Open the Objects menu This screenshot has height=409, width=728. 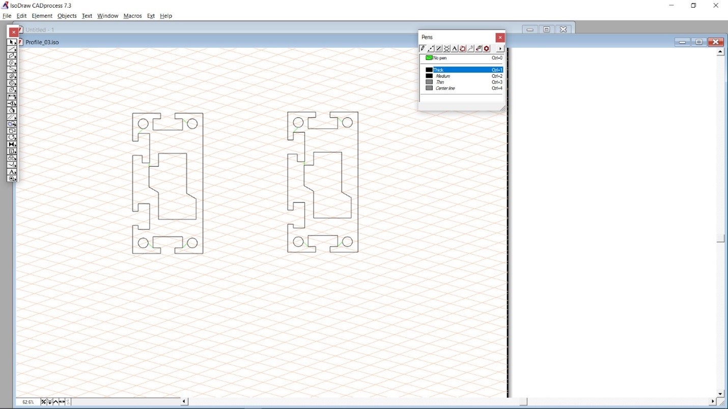67,16
